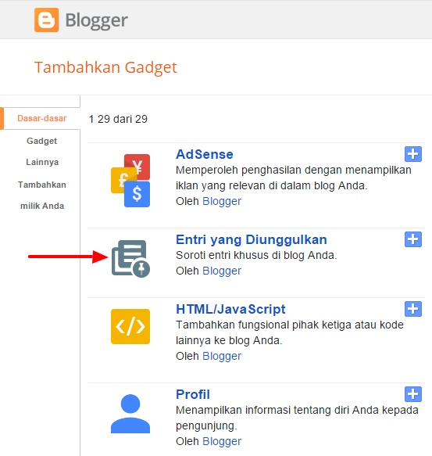The image size is (432, 456).
Task: Add the HTML/JavaScript gadget with plus button
Action: click(413, 309)
